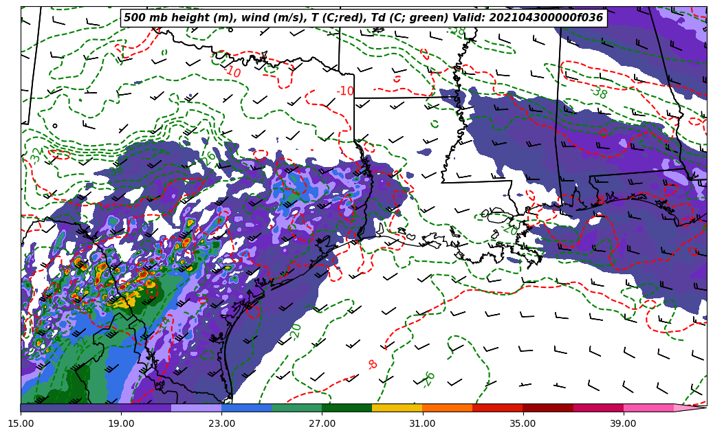Click the green -14 contour label
Screen dimensions: 713x435
click(x=163, y=324)
